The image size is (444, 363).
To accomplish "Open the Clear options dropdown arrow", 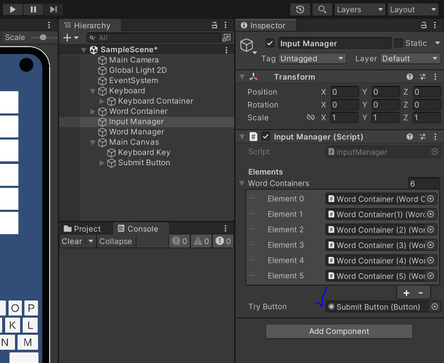I will click(91, 241).
